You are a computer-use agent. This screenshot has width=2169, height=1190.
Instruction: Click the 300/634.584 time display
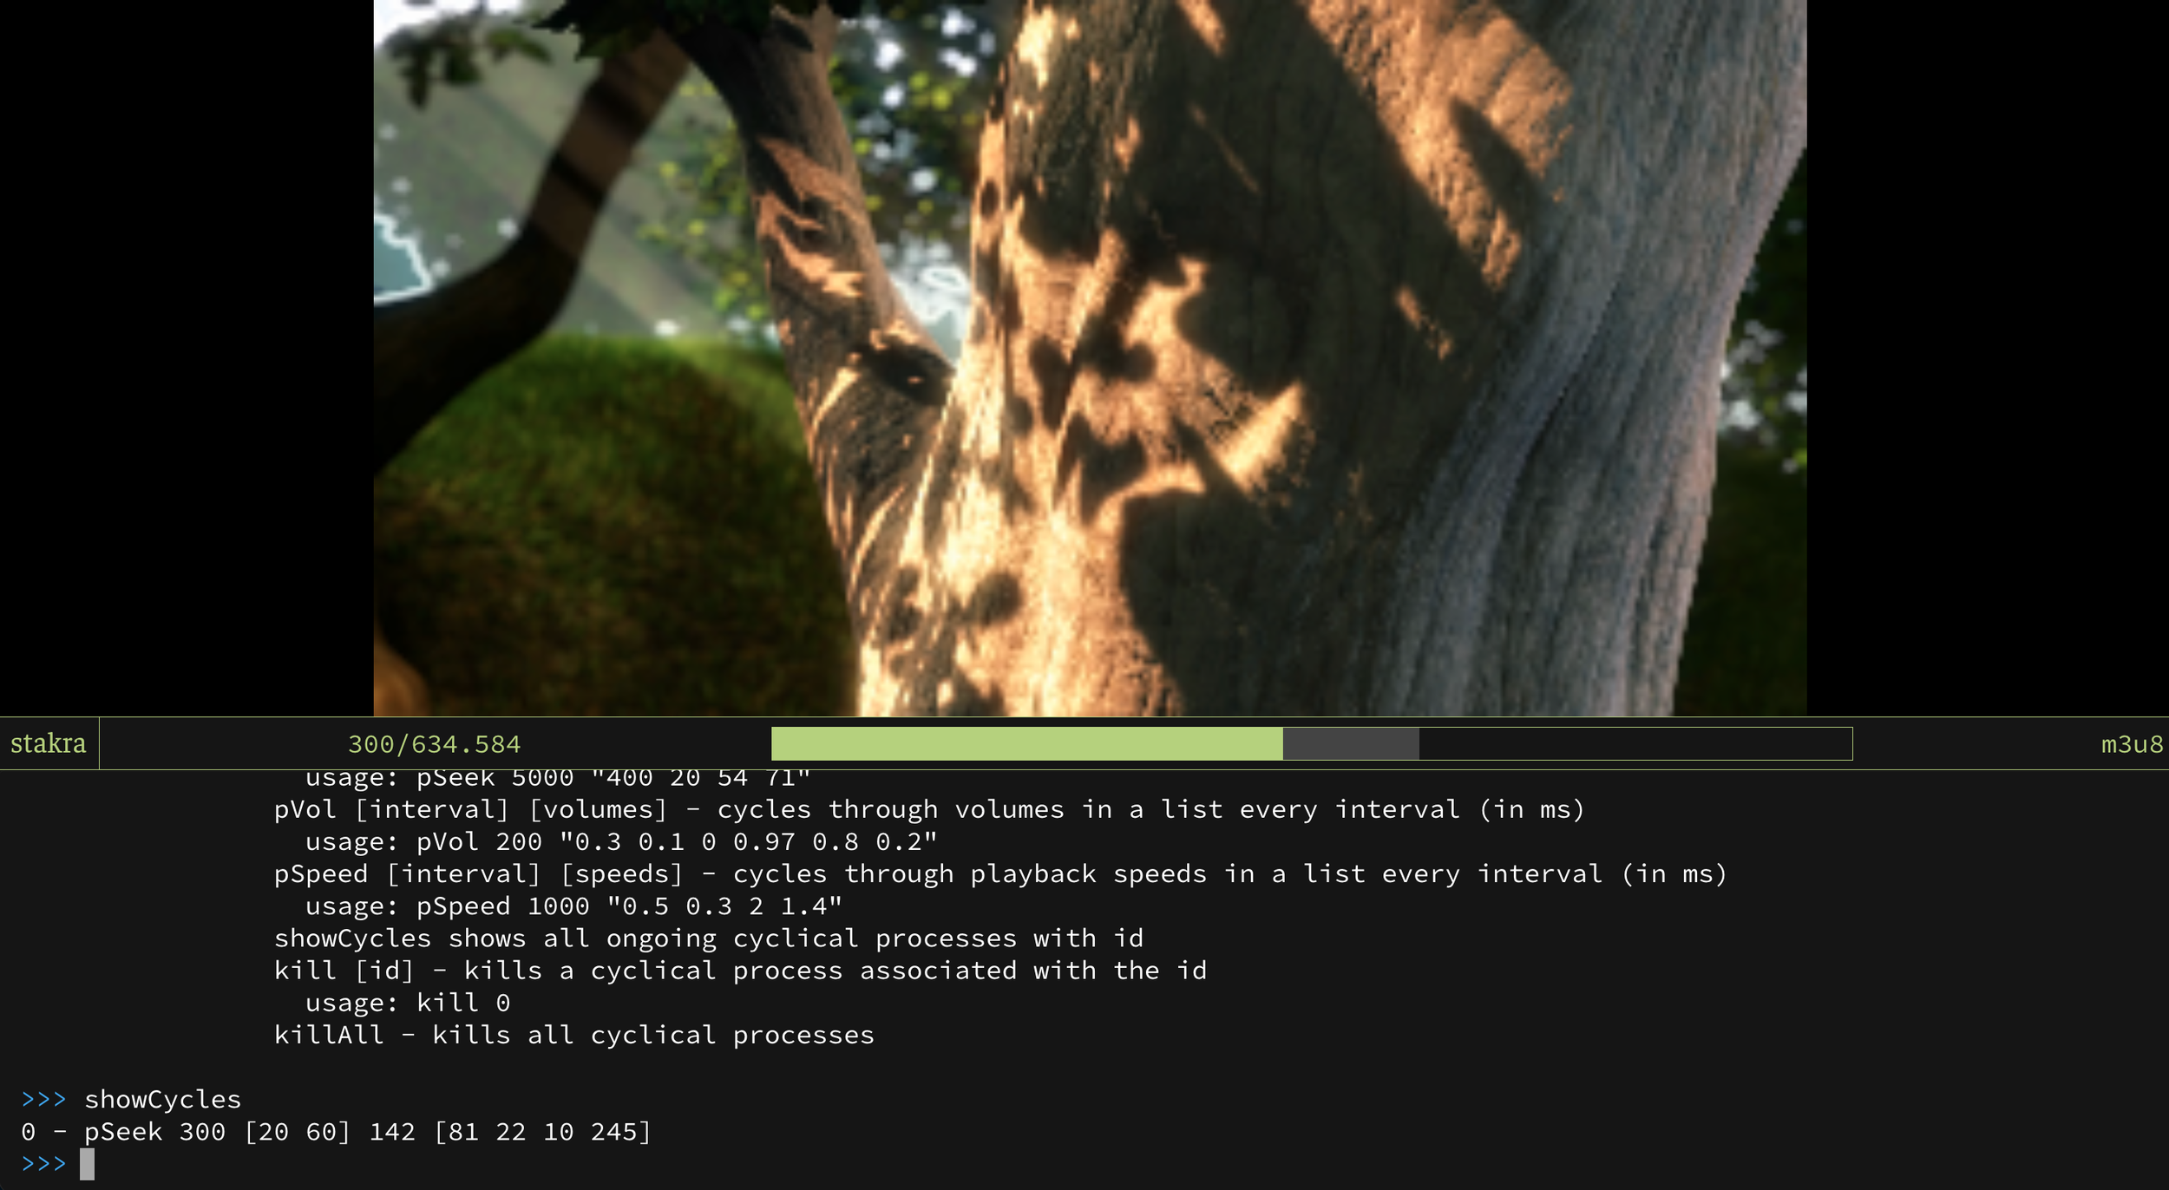click(434, 743)
